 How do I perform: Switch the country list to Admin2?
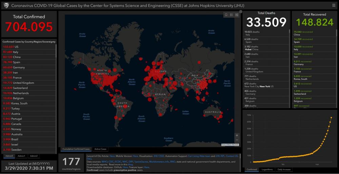pos(34,156)
